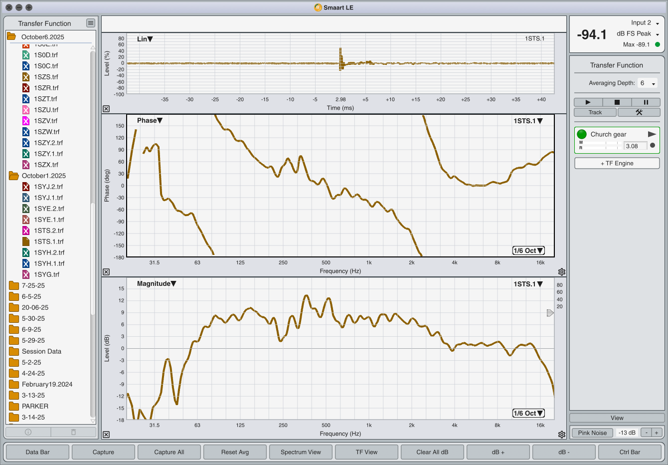Toggle the green Church gear engine indicator

(582, 134)
